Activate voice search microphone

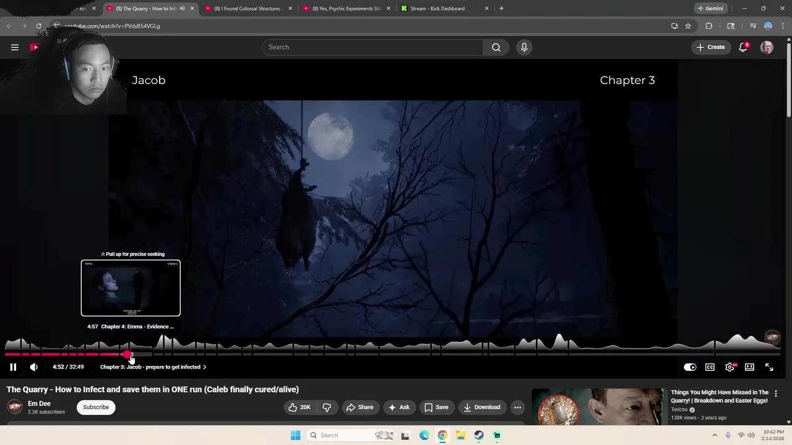[524, 47]
